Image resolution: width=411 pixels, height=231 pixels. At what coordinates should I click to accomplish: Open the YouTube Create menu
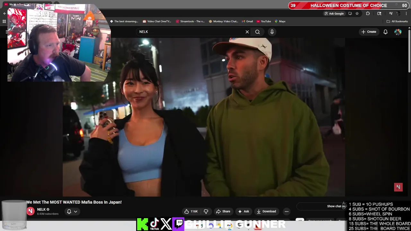click(x=369, y=32)
